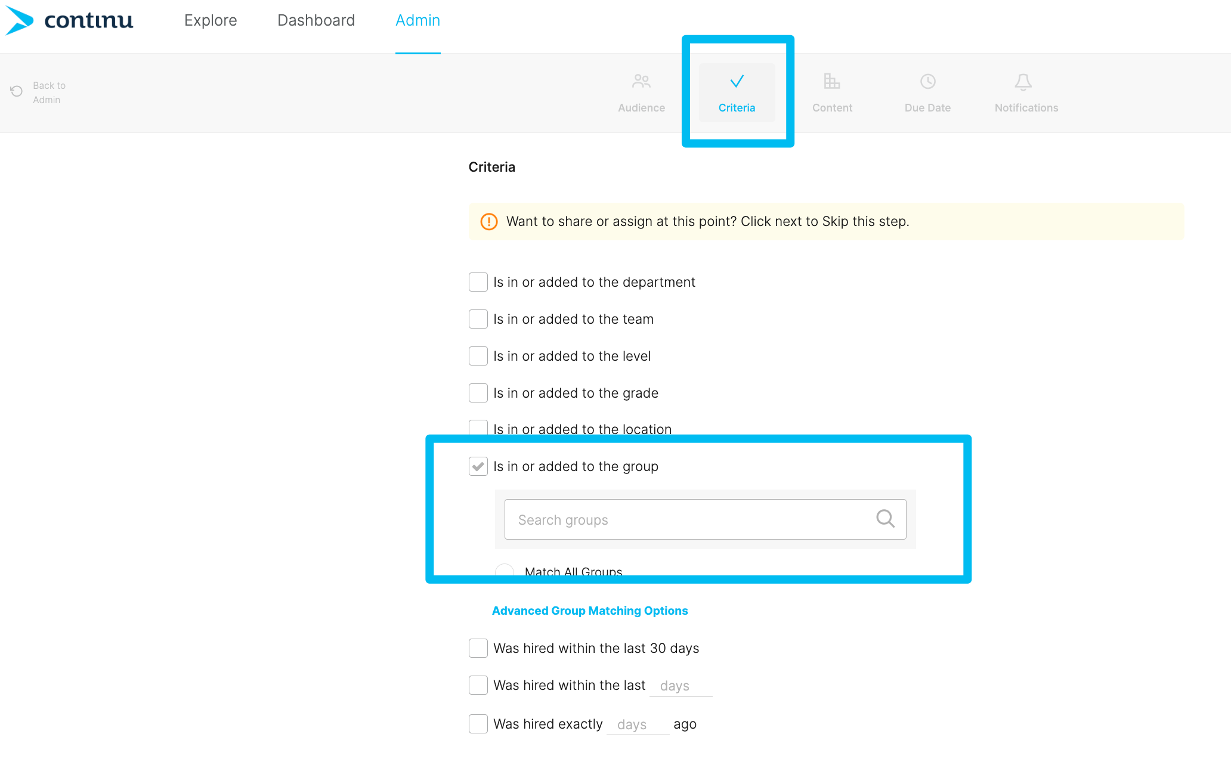
Task: Open the Dashboard tab
Action: (316, 20)
